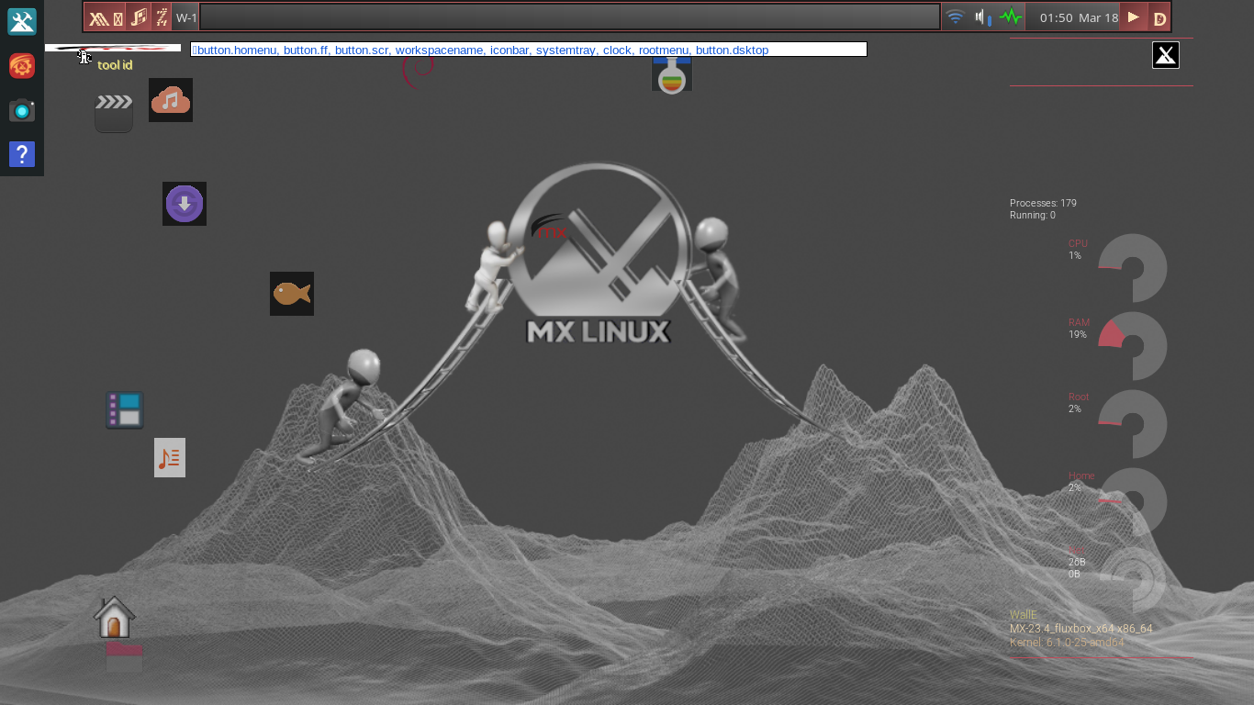The width and height of the screenshot is (1254, 705).
Task: Open the colored flask icon at top center
Action: click(672, 73)
